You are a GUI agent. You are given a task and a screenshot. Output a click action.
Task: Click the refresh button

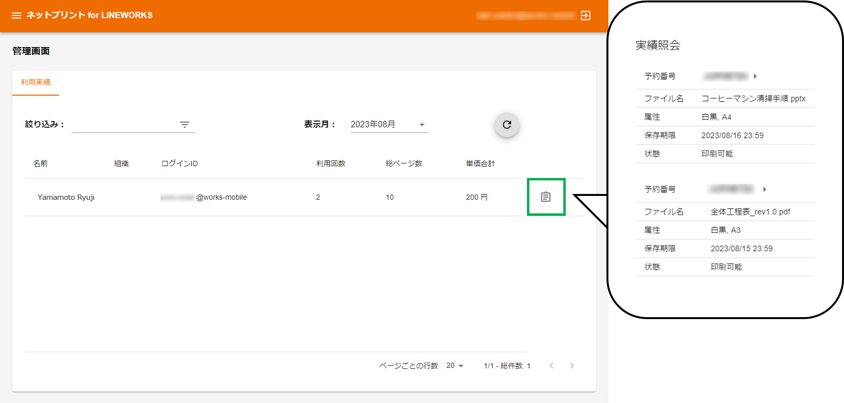(x=507, y=125)
